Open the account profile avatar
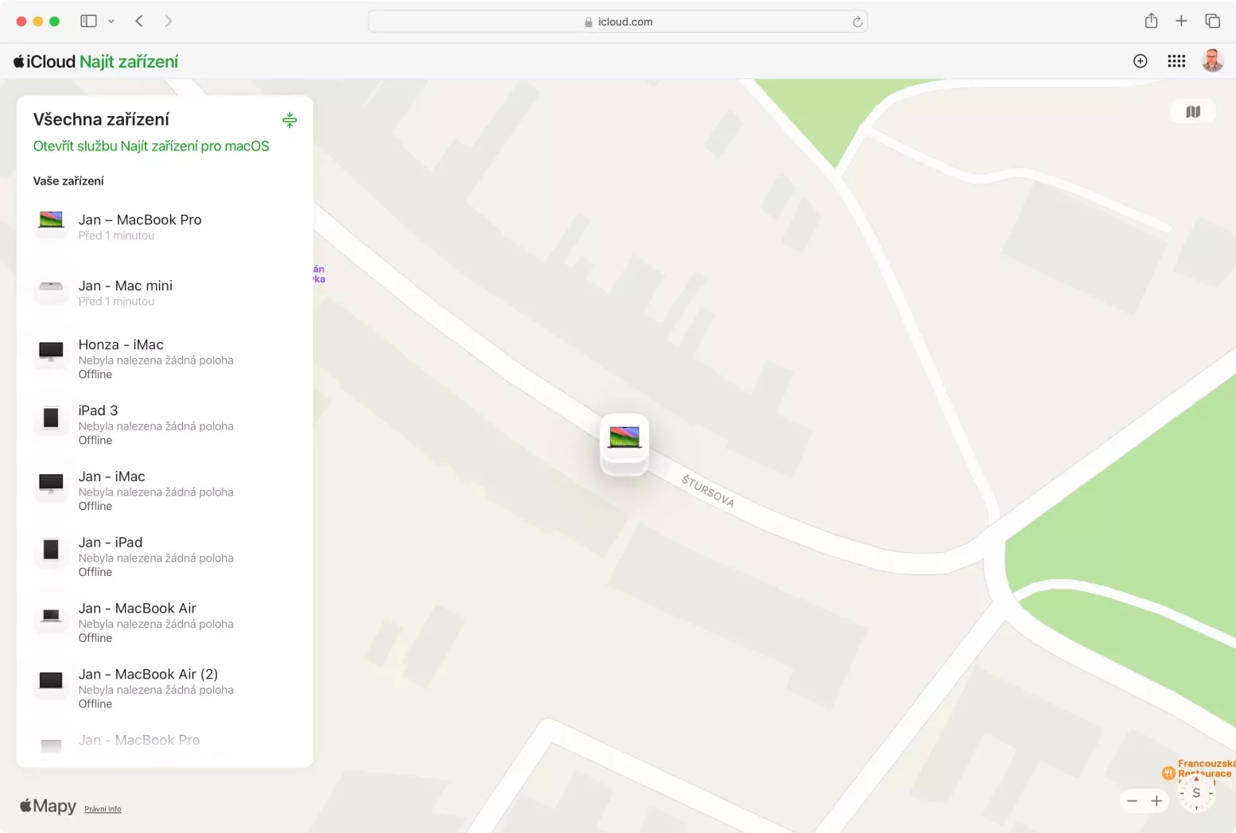The width and height of the screenshot is (1236, 833). [1211, 61]
